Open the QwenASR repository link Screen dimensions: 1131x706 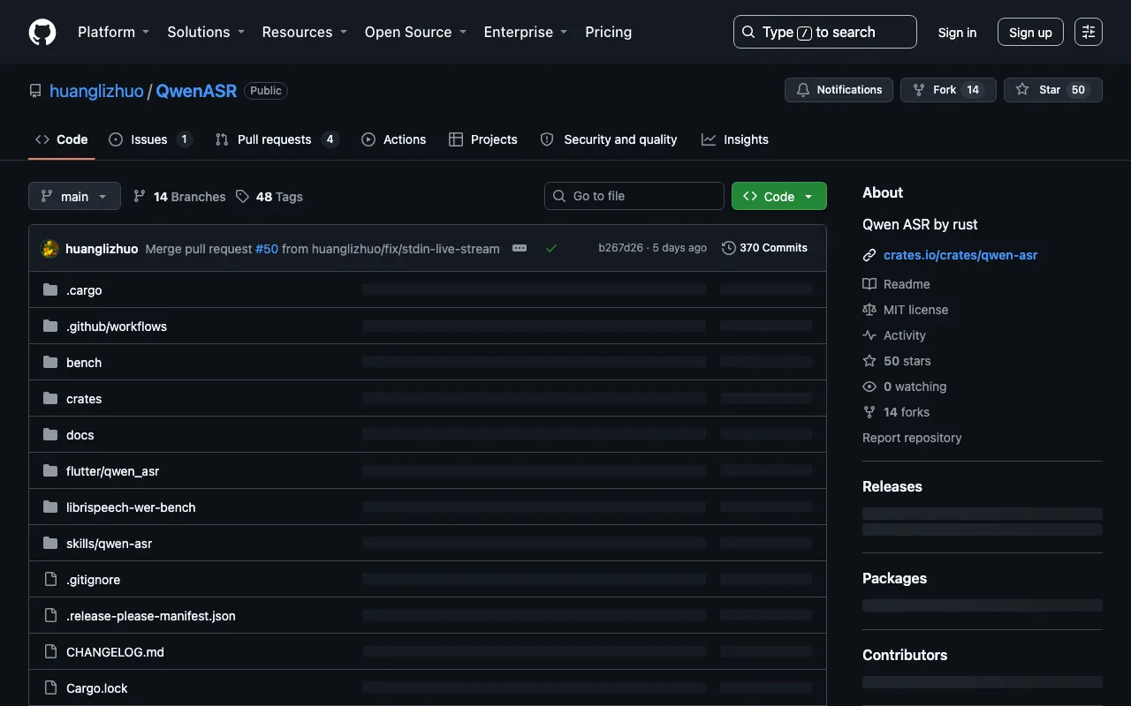point(196,91)
